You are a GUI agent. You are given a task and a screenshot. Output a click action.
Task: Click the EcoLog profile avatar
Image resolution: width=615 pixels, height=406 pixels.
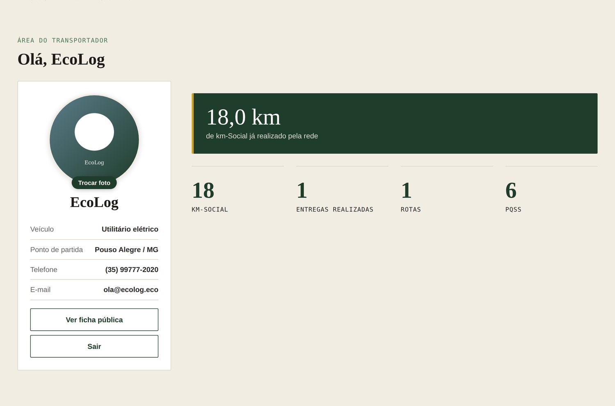pyautogui.click(x=94, y=140)
